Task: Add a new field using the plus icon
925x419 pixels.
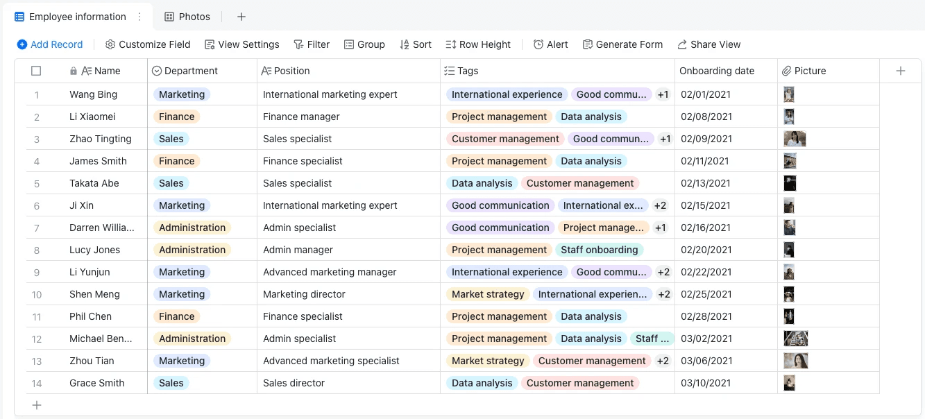Action: coord(900,70)
